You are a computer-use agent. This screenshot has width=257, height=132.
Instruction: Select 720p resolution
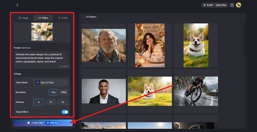coord(53,92)
